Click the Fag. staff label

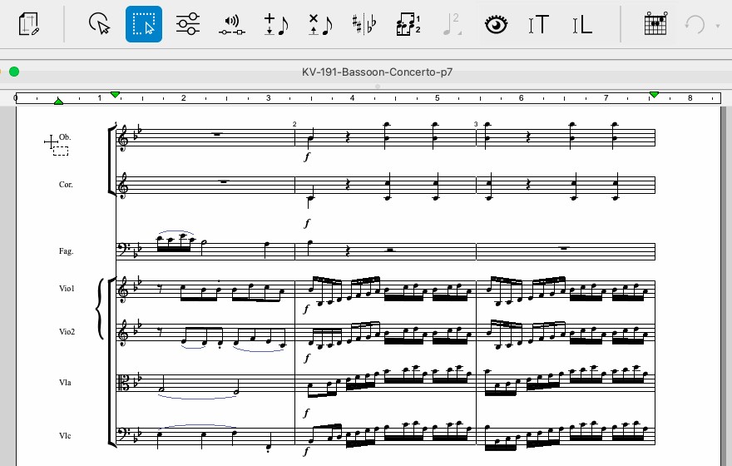tap(67, 251)
